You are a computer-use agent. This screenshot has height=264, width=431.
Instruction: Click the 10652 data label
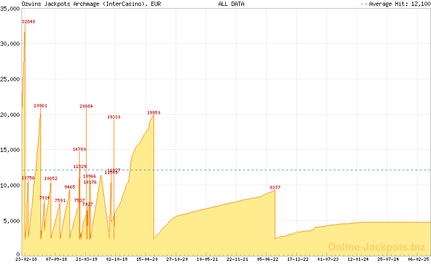[x=51, y=178]
